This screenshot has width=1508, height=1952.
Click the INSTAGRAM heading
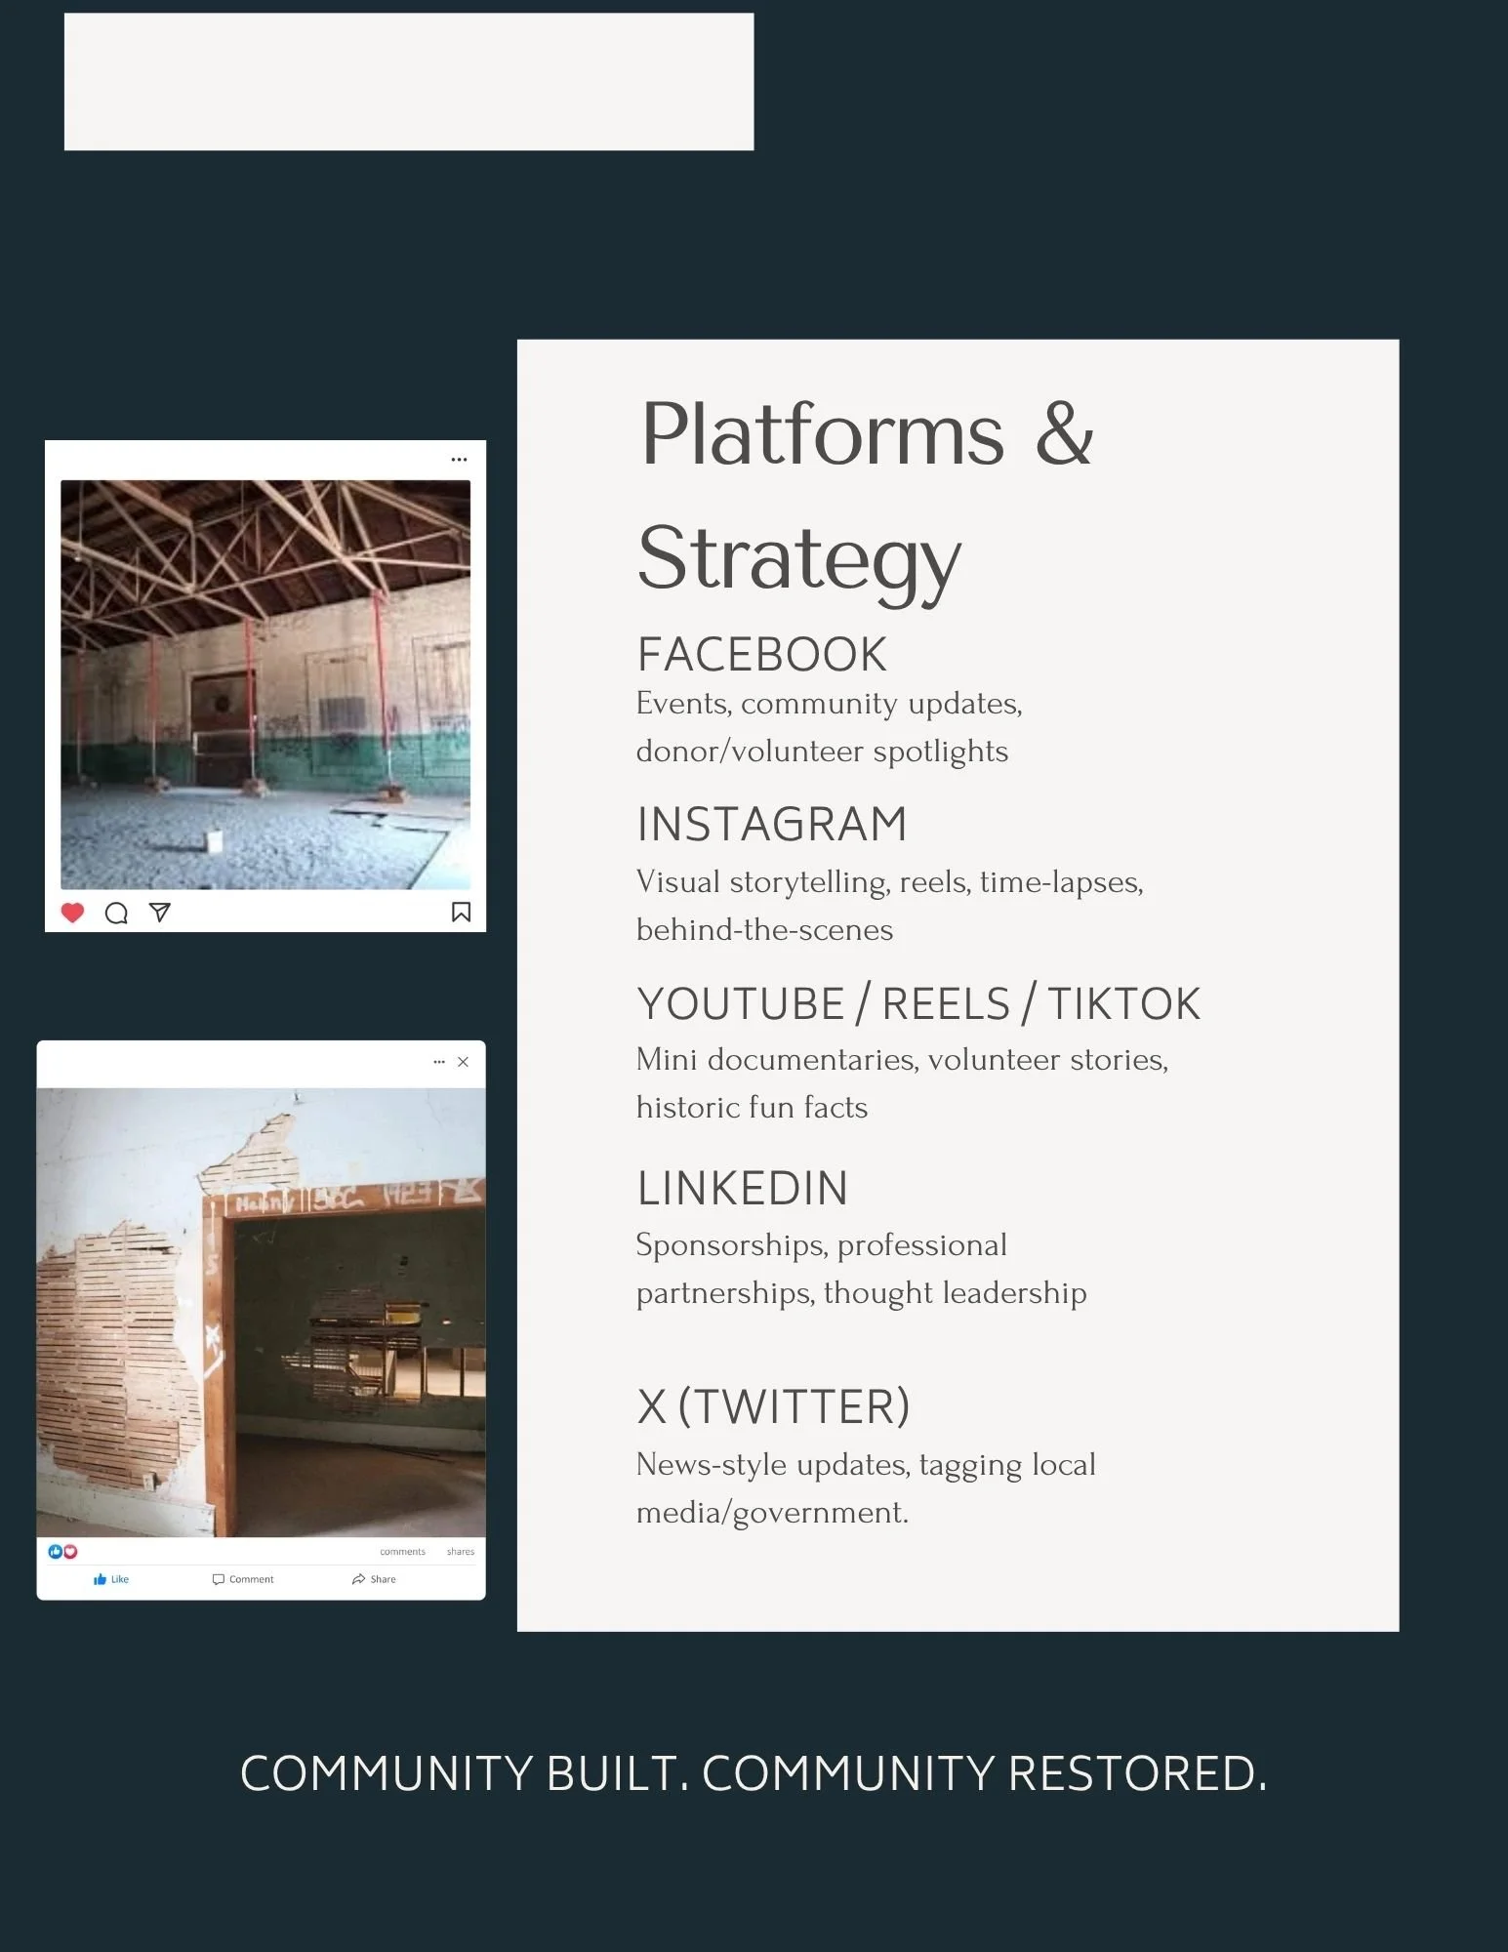tap(772, 825)
